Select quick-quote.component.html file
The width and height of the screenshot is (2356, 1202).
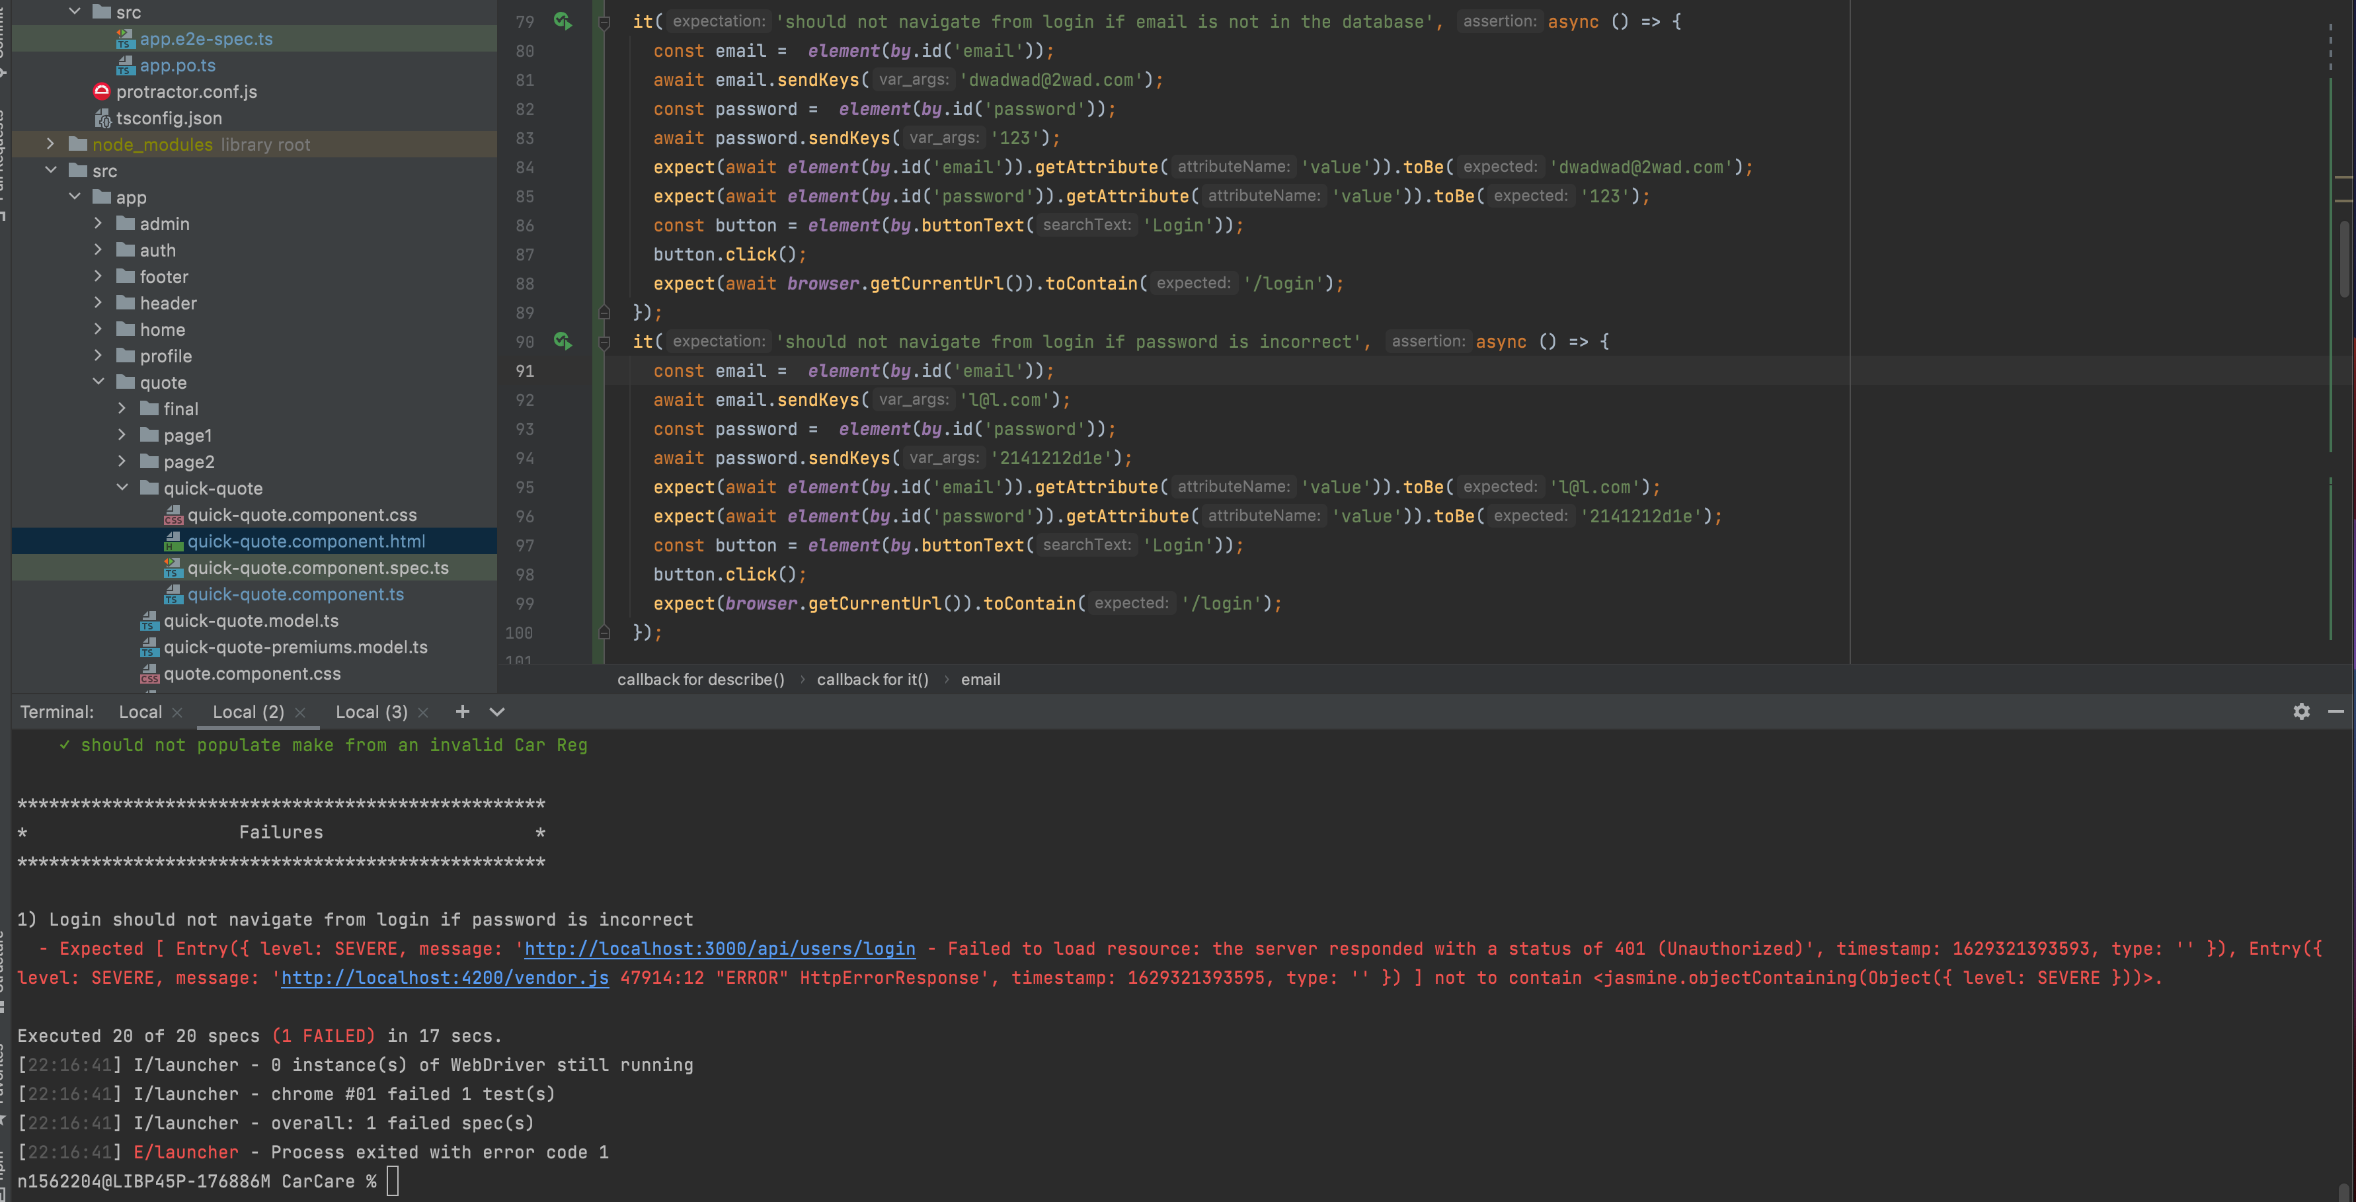pyautogui.click(x=305, y=541)
